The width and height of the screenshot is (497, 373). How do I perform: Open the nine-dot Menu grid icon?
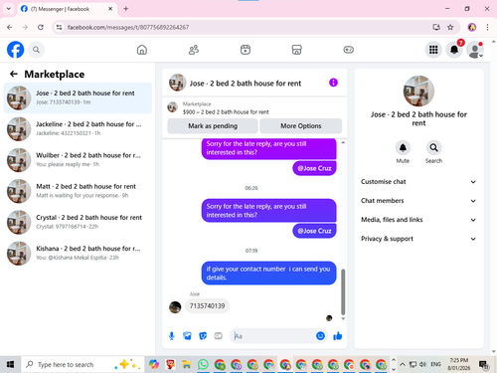[x=433, y=50]
